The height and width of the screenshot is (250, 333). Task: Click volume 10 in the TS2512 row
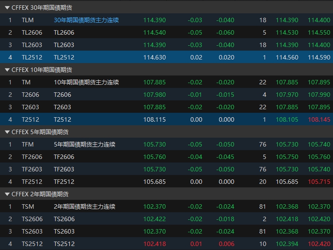pyautogui.click(x=263, y=244)
